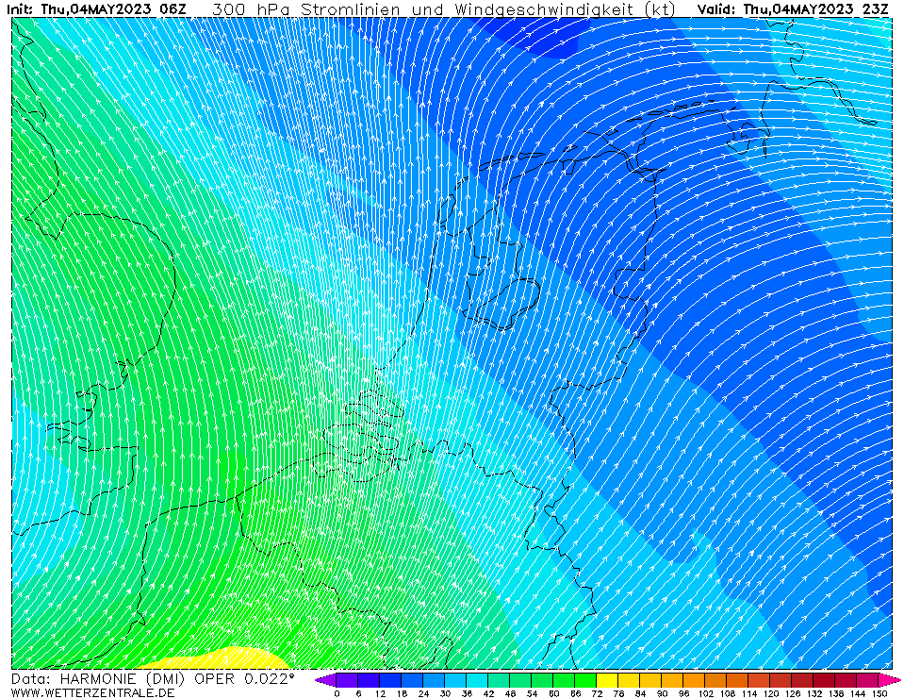
Task: Click the '60' legend scale label
Action: 553,693
